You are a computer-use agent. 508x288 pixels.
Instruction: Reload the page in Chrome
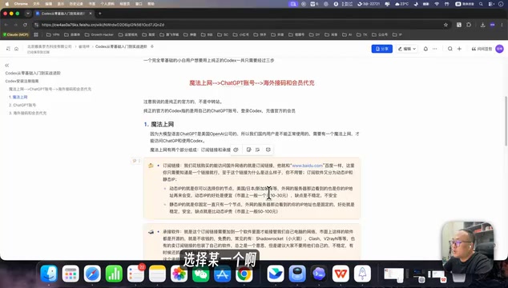tap(25, 25)
